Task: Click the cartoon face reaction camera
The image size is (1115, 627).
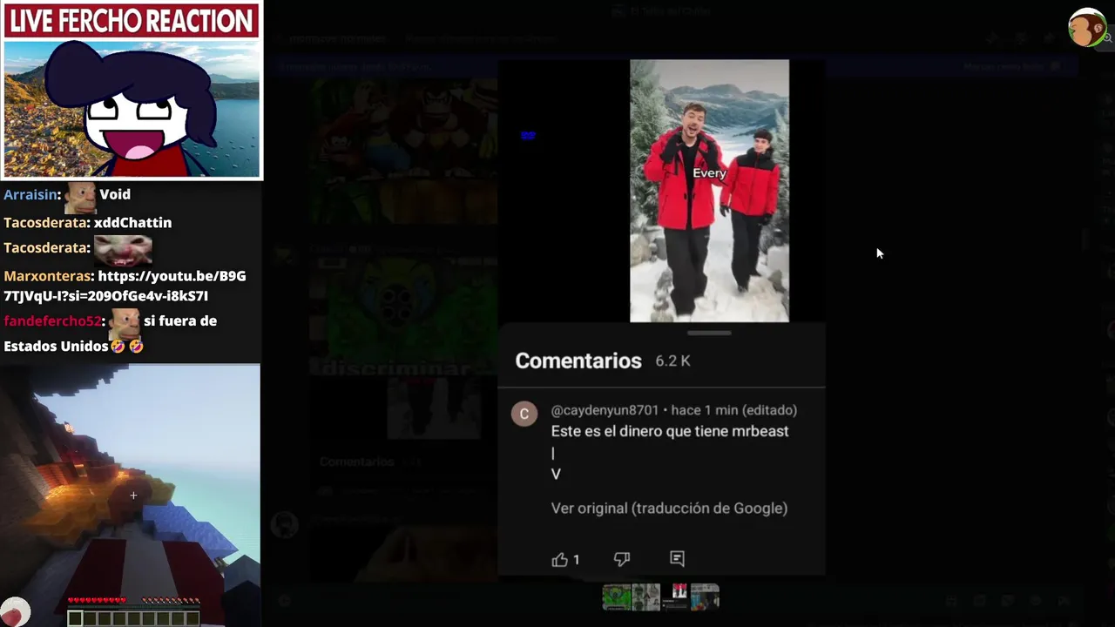Action: pyautogui.click(x=132, y=109)
